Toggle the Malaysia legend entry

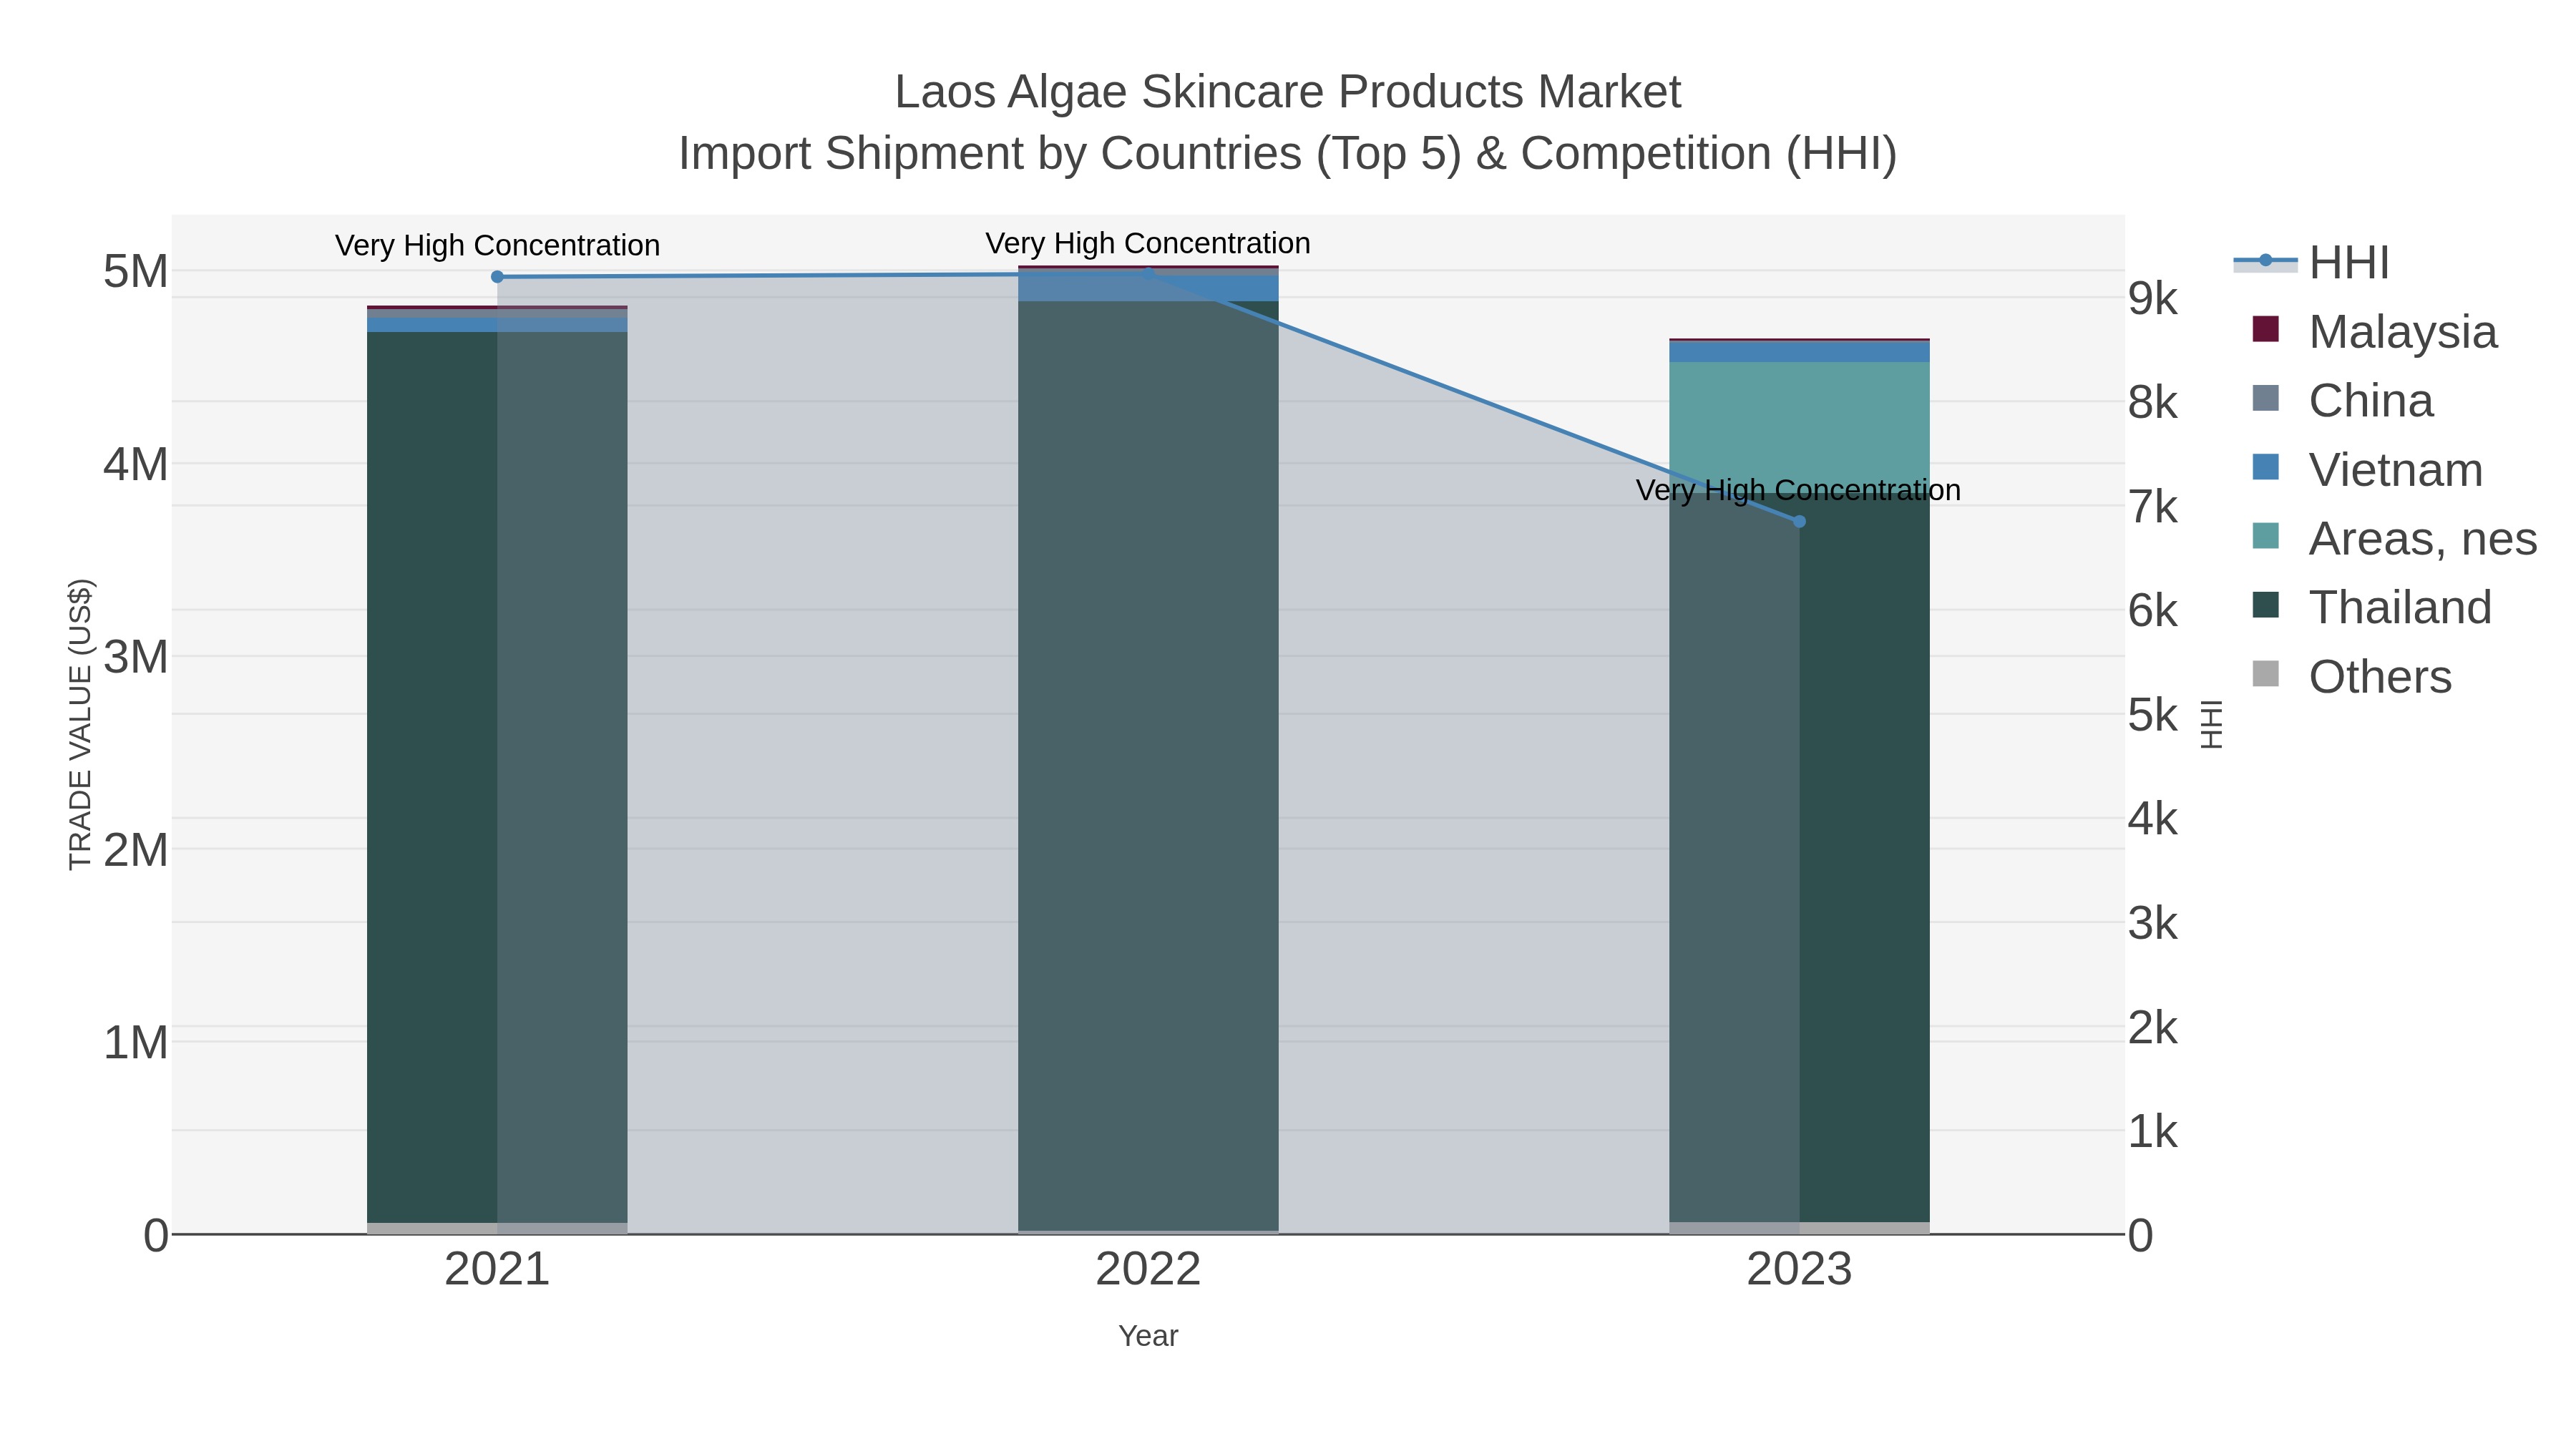(x=2374, y=331)
